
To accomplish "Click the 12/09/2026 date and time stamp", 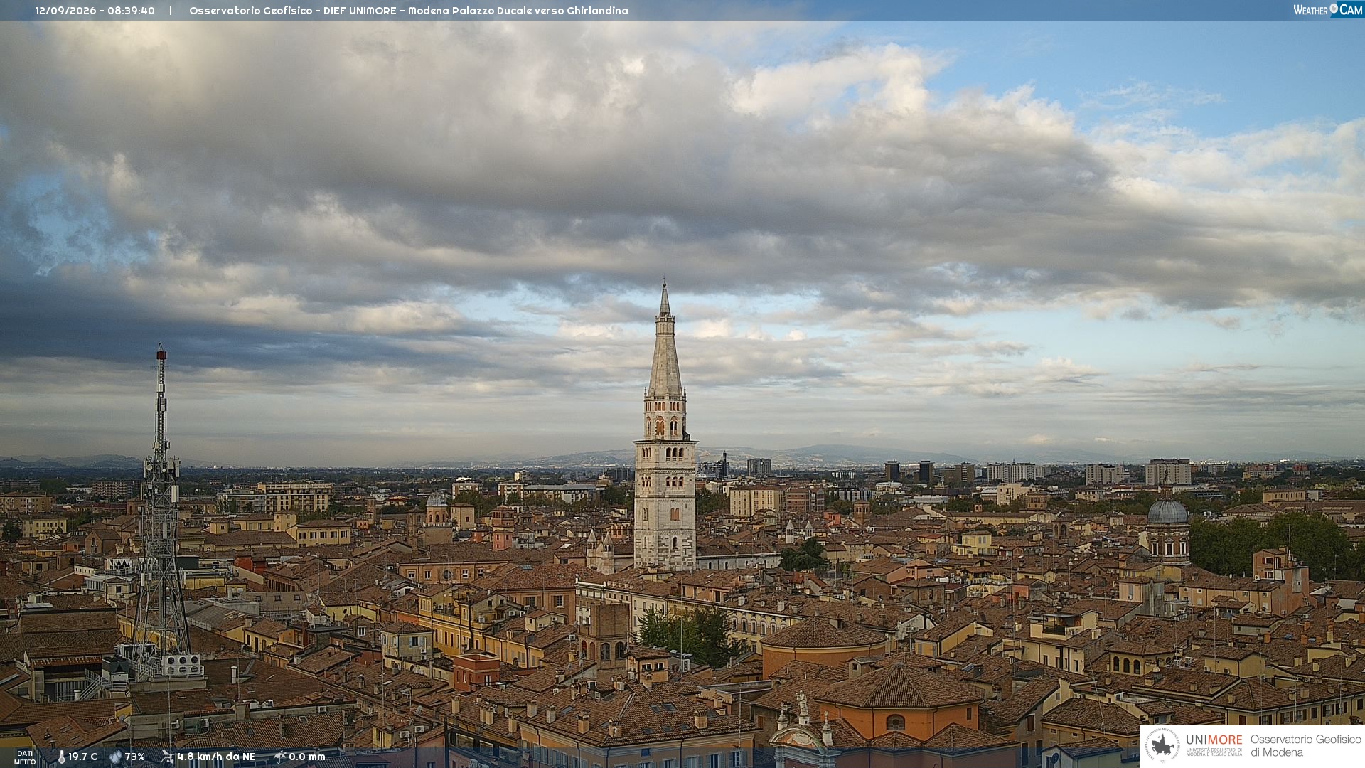I will click(x=95, y=11).
